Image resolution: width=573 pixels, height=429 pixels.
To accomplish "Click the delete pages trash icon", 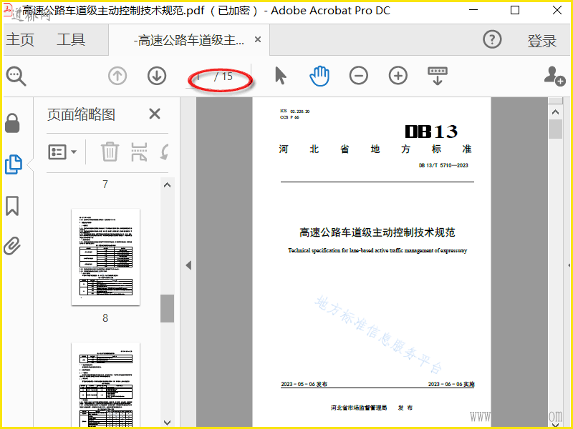I will tap(110, 152).
